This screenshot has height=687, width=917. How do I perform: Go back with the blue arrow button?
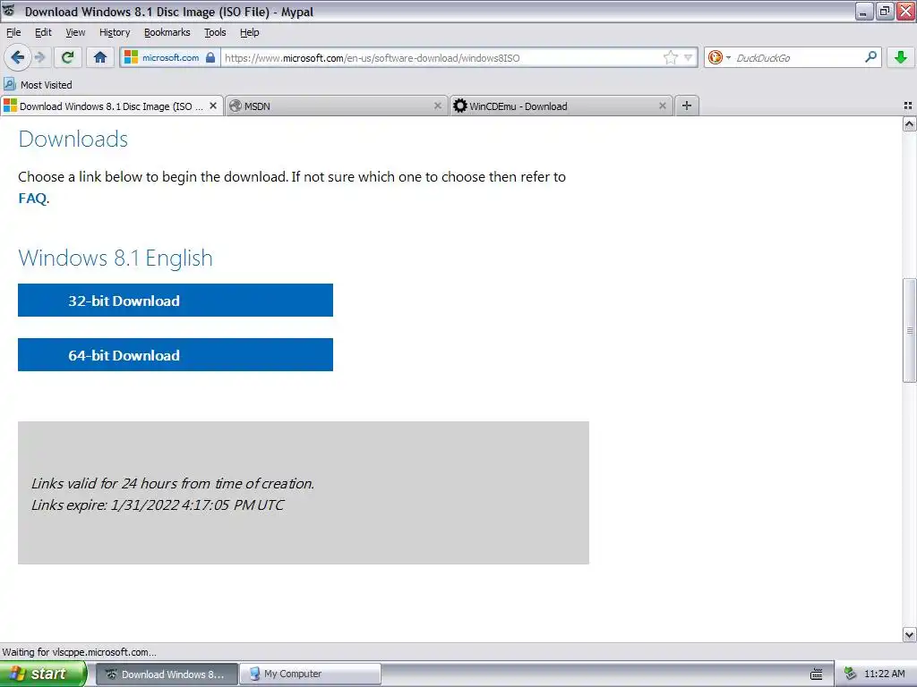[17, 57]
